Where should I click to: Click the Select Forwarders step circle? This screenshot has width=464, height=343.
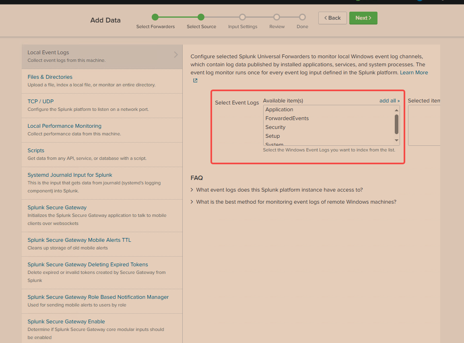155,17
